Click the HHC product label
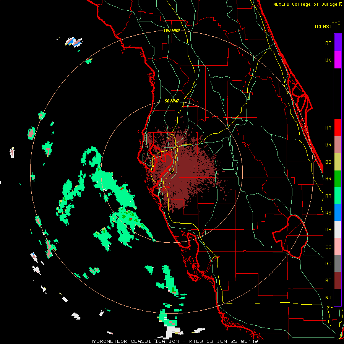The height and width of the screenshot is (344, 344). coord(336,23)
